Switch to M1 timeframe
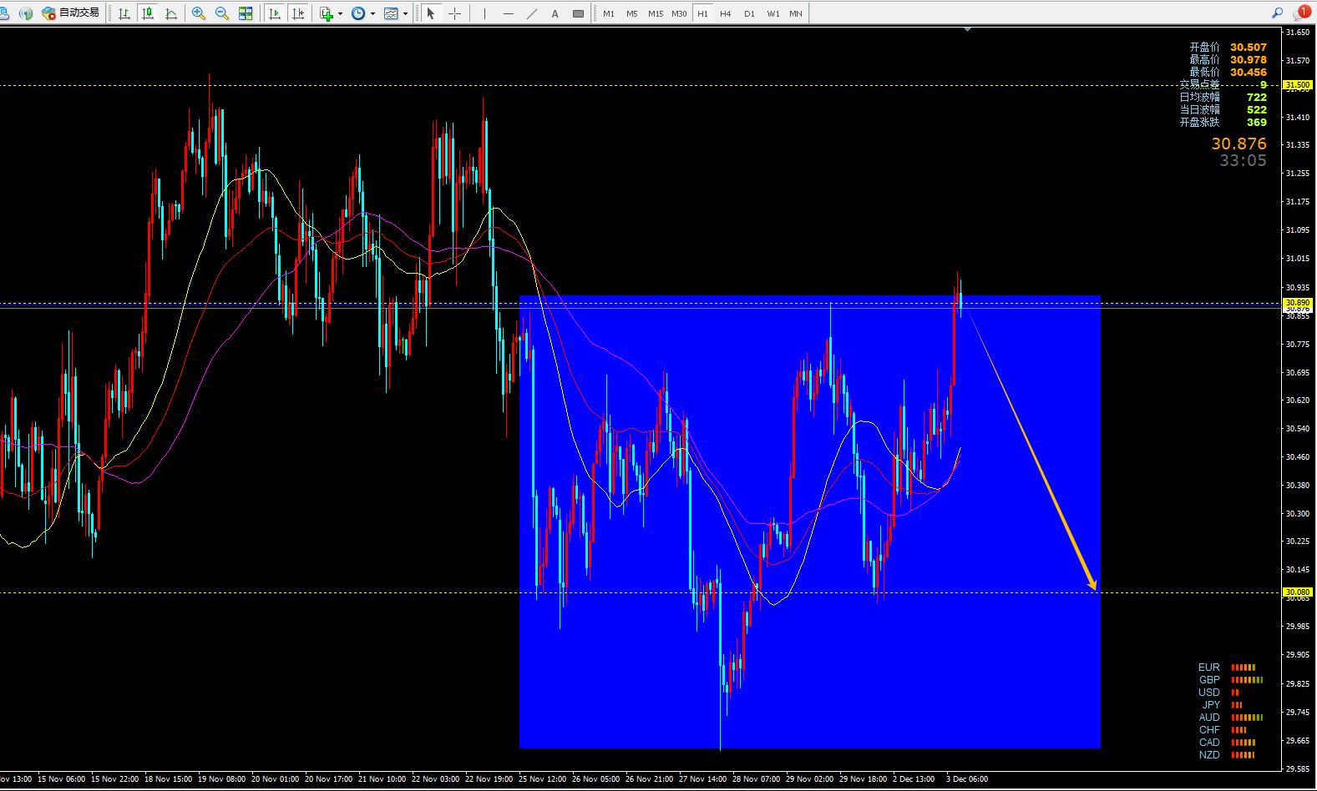Screen dimensions: 1317x791 pos(609,13)
